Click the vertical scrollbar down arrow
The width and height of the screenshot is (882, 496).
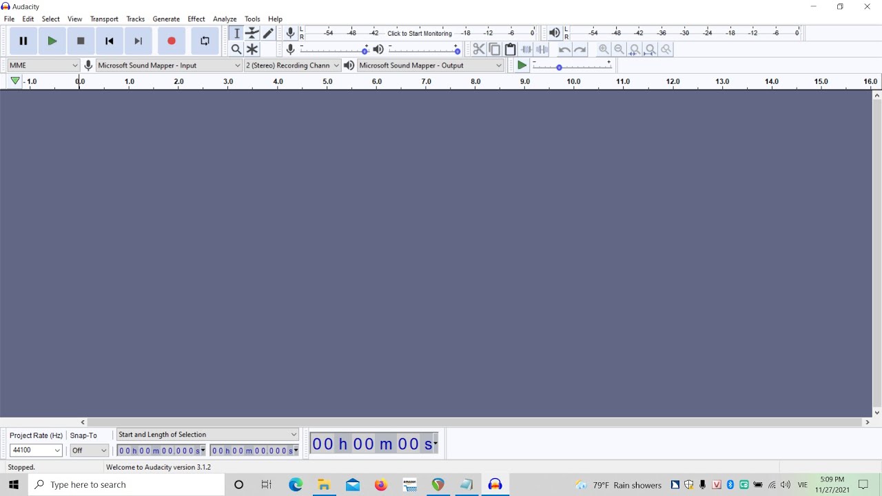click(877, 413)
